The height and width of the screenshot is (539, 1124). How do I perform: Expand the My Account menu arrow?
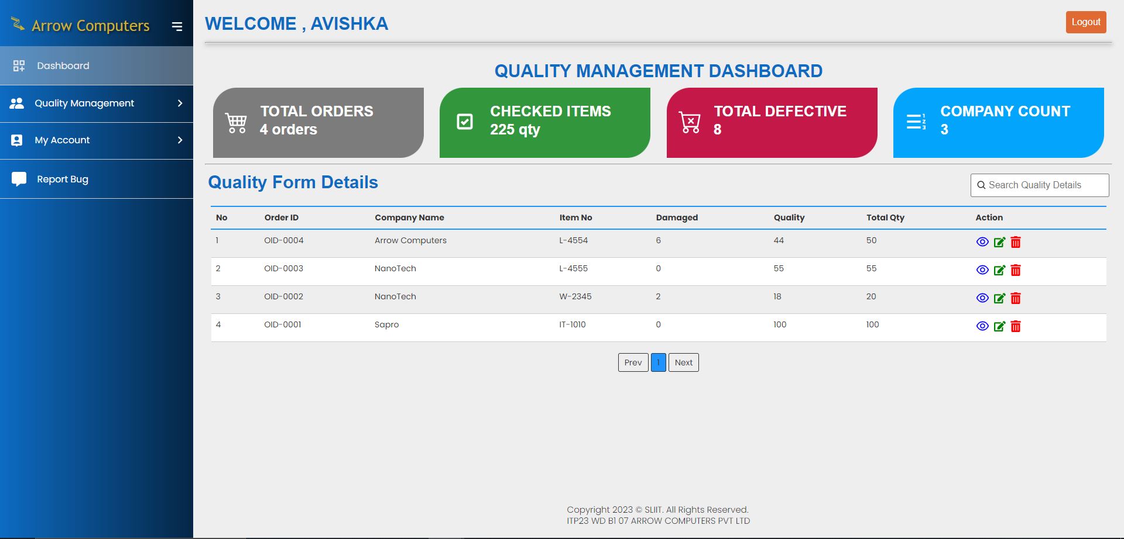[x=179, y=140]
